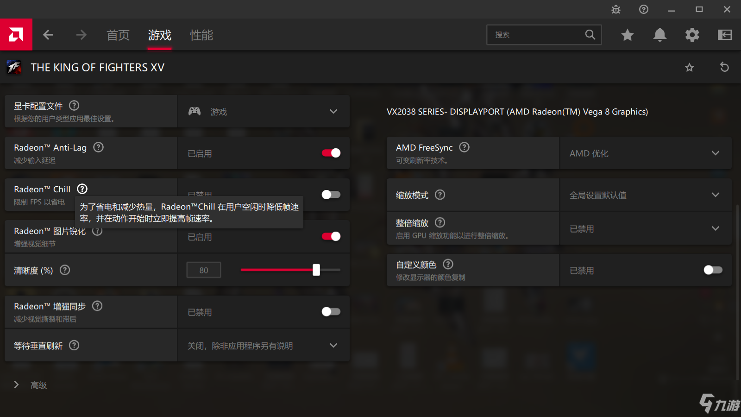Click the 清晰度 value box showing 80

204,270
